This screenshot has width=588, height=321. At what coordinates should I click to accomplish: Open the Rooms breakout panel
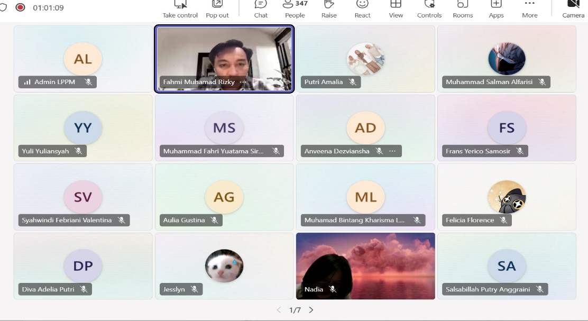pyautogui.click(x=463, y=9)
